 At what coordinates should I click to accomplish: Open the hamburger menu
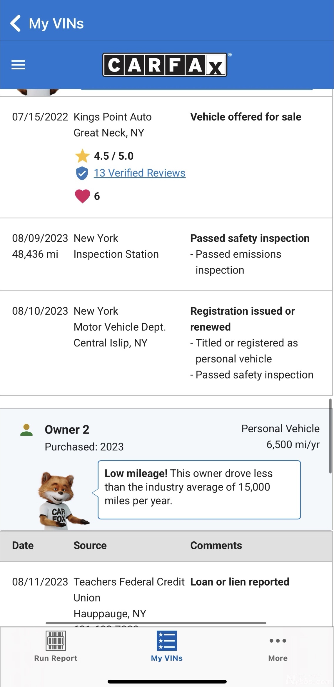[x=18, y=65]
